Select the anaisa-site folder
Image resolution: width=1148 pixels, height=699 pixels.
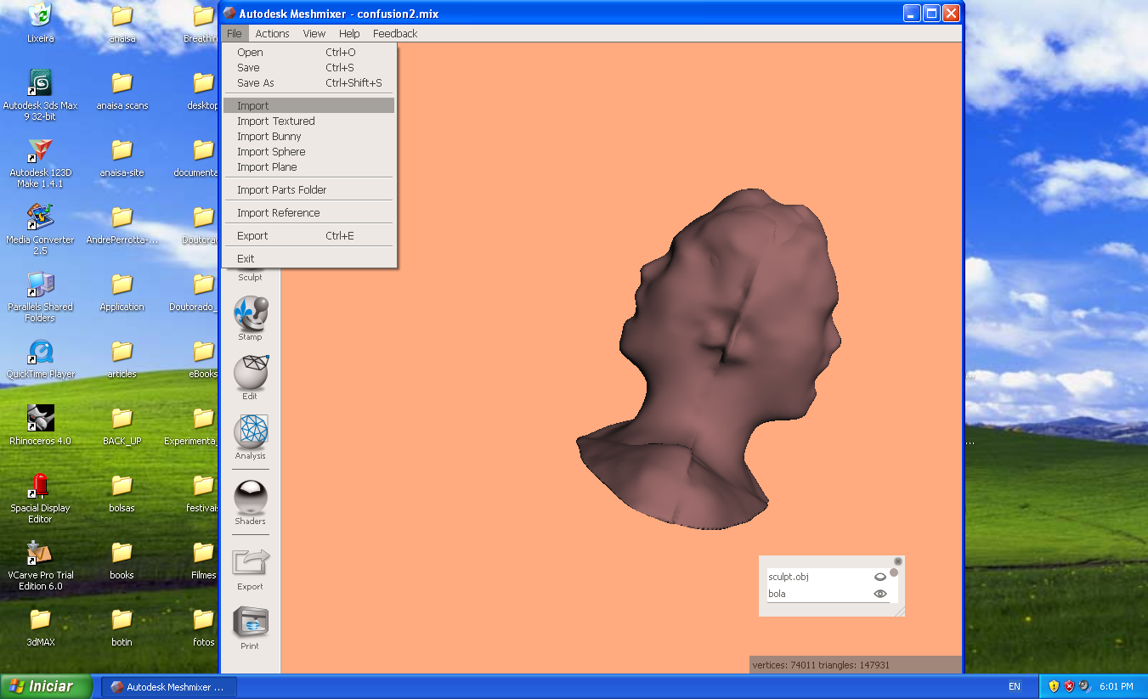pyautogui.click(x=122, y=156)
